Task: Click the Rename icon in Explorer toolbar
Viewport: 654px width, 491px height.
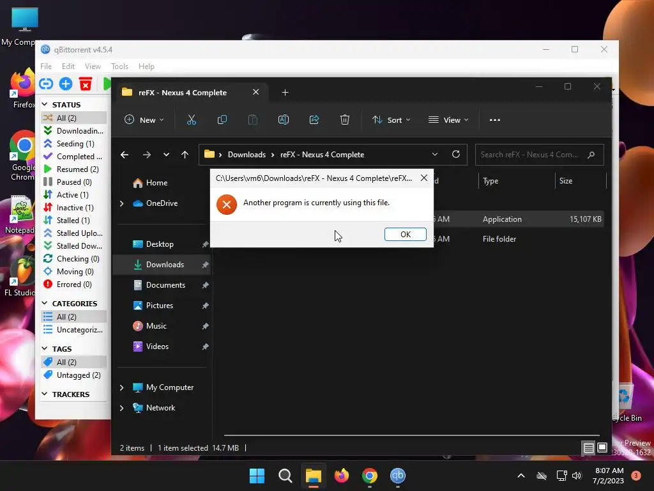Action: click(283, 120)
